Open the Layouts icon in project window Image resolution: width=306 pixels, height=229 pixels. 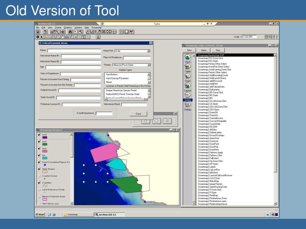pos(188,86)
